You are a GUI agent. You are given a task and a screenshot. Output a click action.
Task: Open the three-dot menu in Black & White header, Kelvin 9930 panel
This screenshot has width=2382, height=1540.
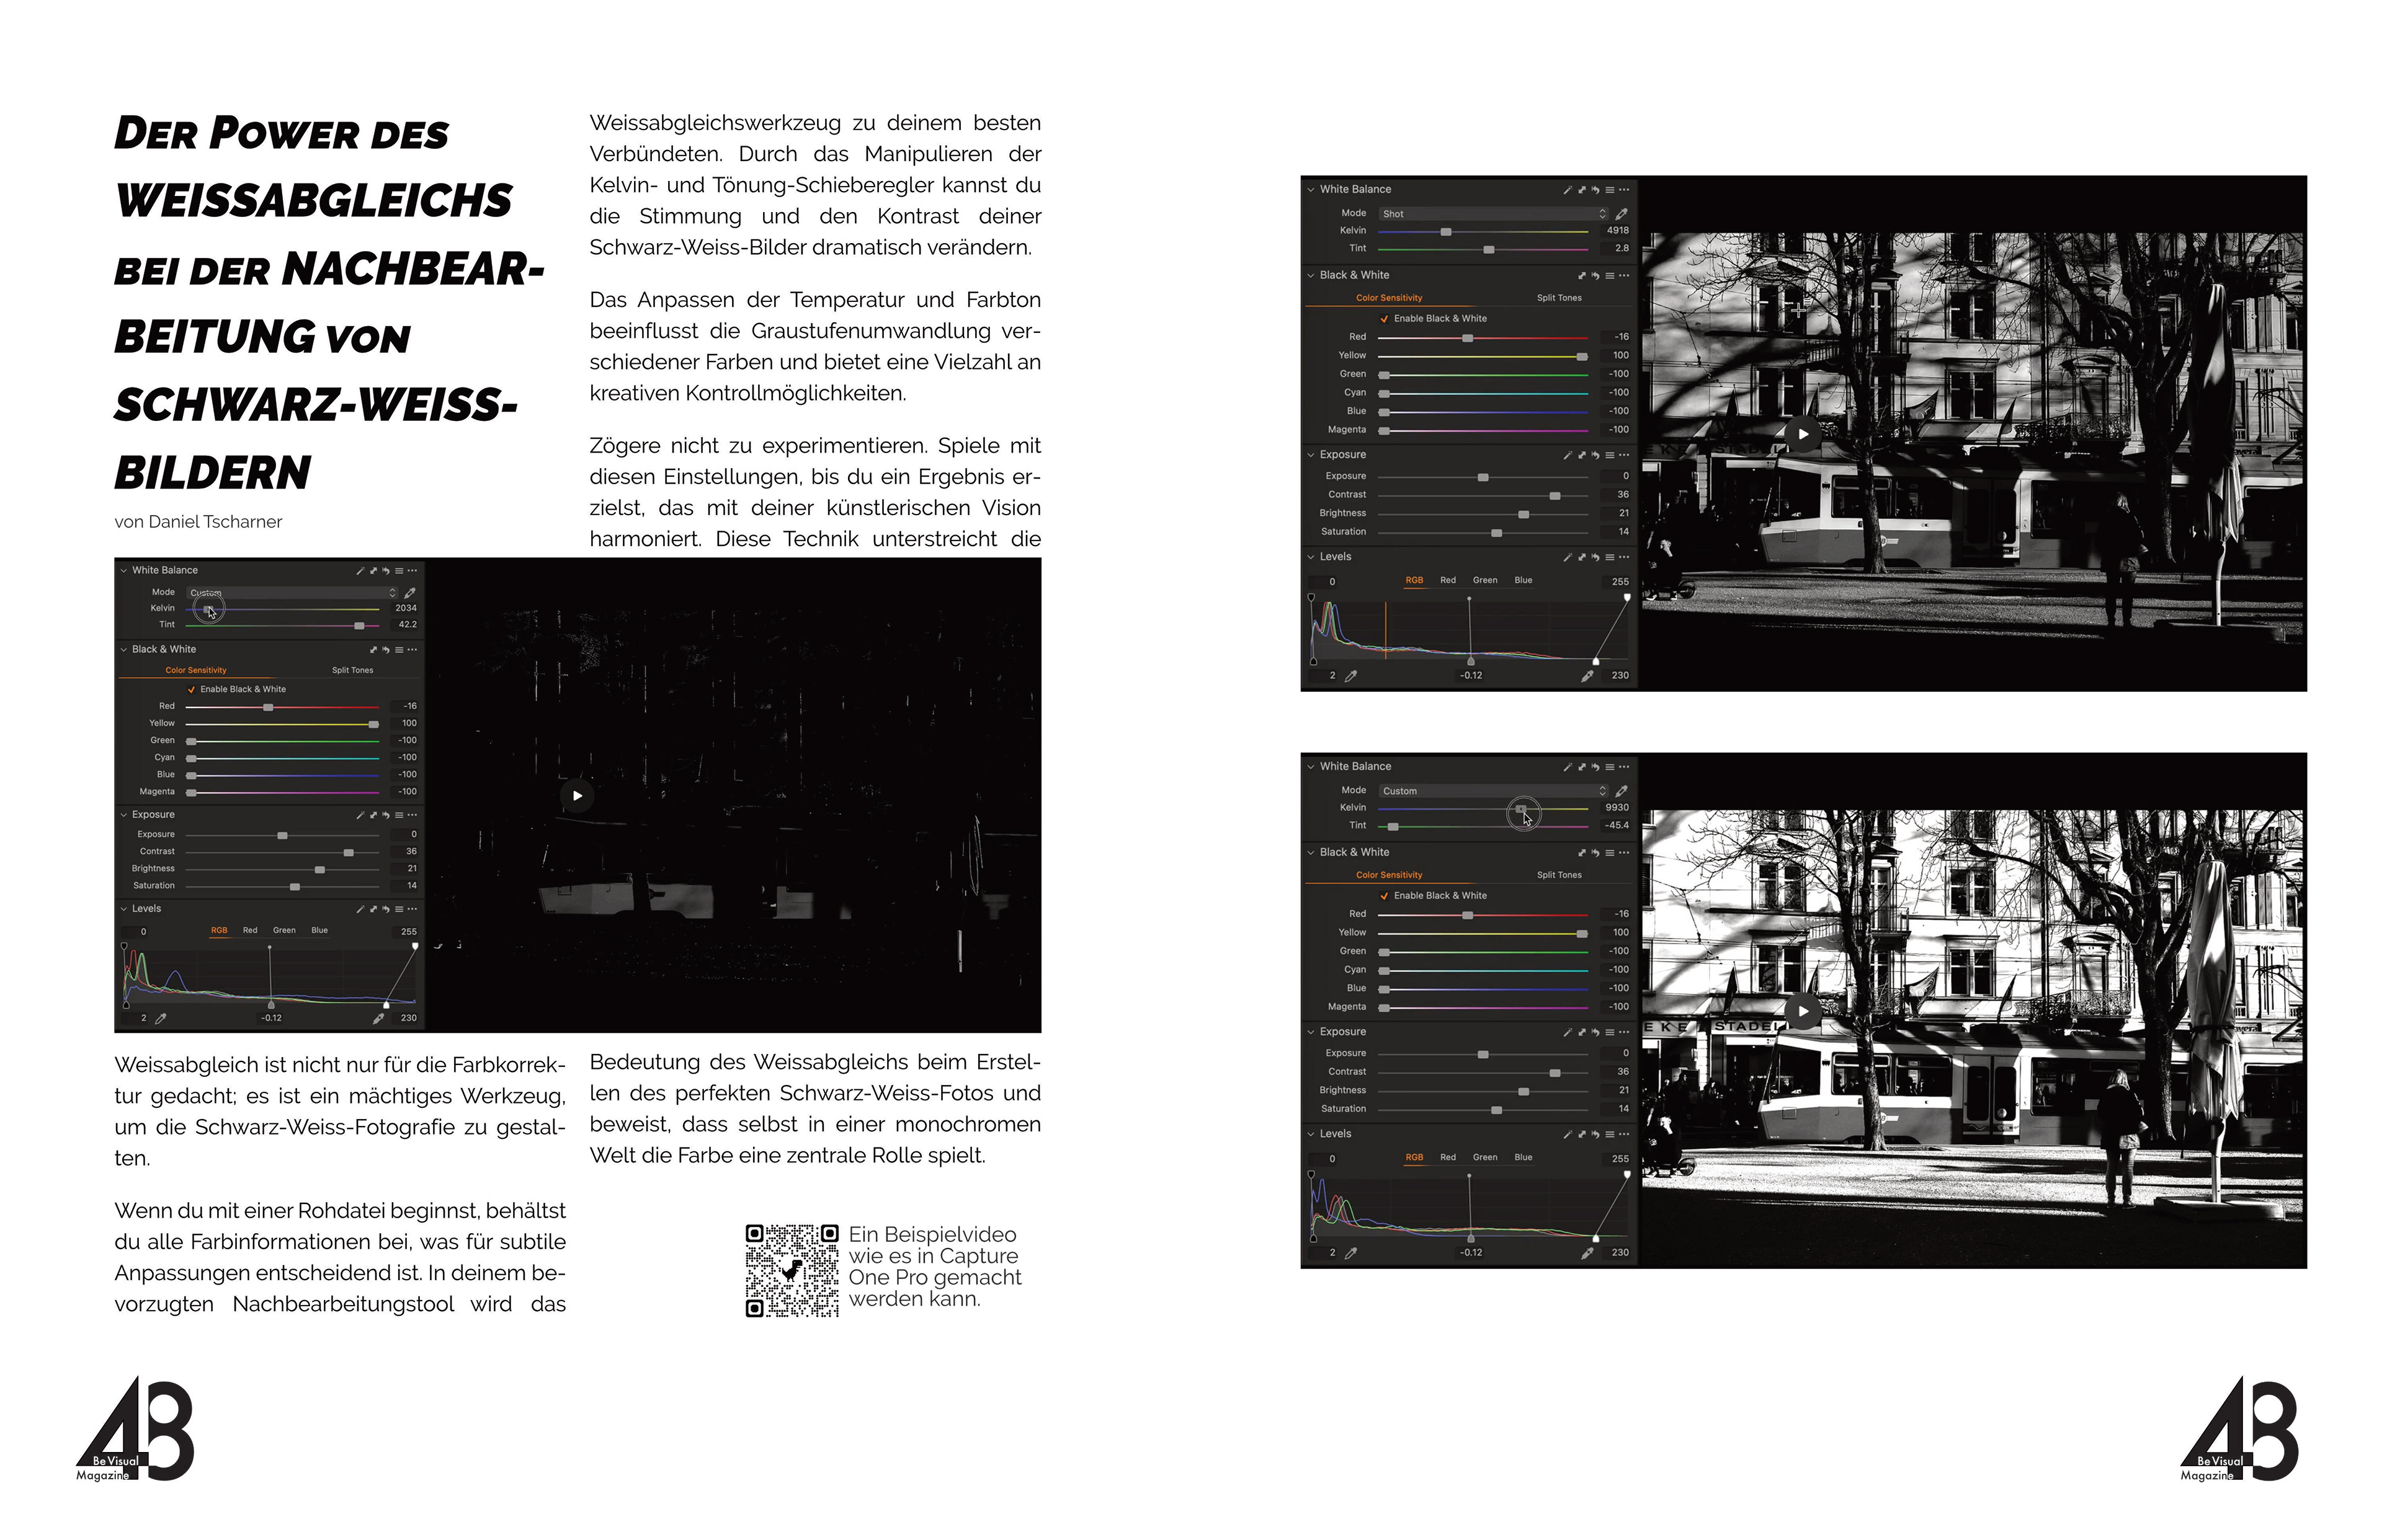pyautogui.click(x=1624, y=853)
